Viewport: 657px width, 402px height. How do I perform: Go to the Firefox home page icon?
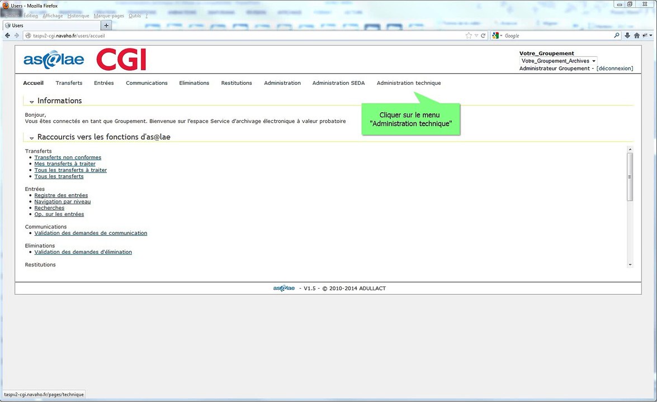[x=636, y=36]
